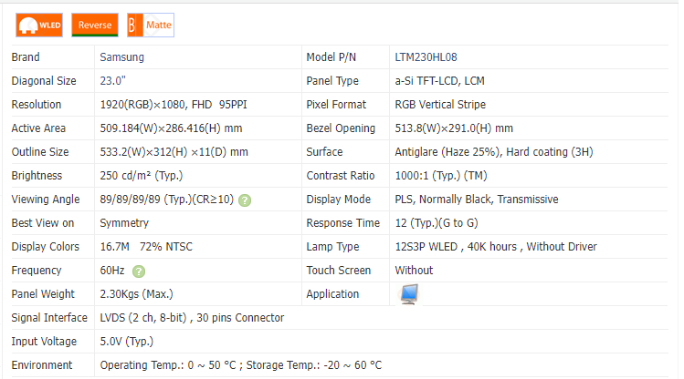Click the Model P/N label
This screenshot has height=379, width=684.
coord(331,57)
